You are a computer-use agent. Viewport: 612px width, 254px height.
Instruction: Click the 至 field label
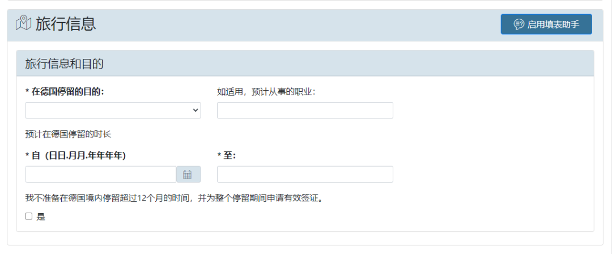[226, 155]
